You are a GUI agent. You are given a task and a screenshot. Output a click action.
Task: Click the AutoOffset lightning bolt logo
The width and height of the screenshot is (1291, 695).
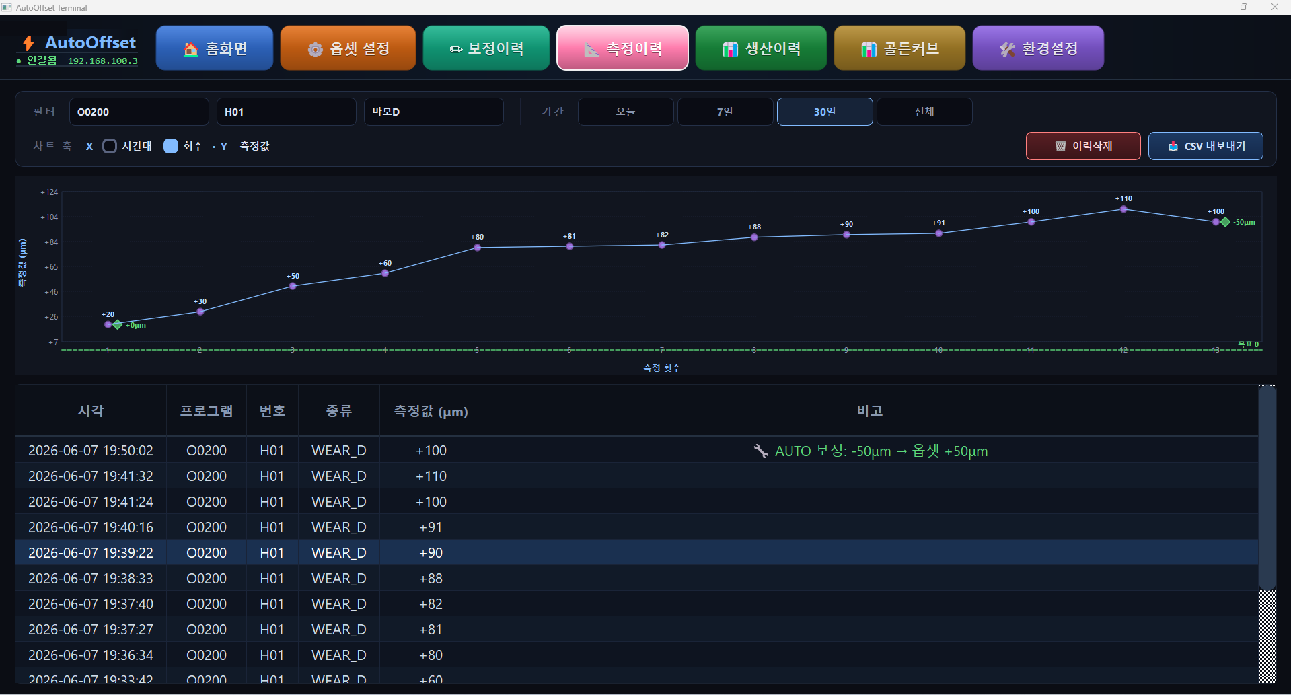pyautogui.click(x=28, y=43)
